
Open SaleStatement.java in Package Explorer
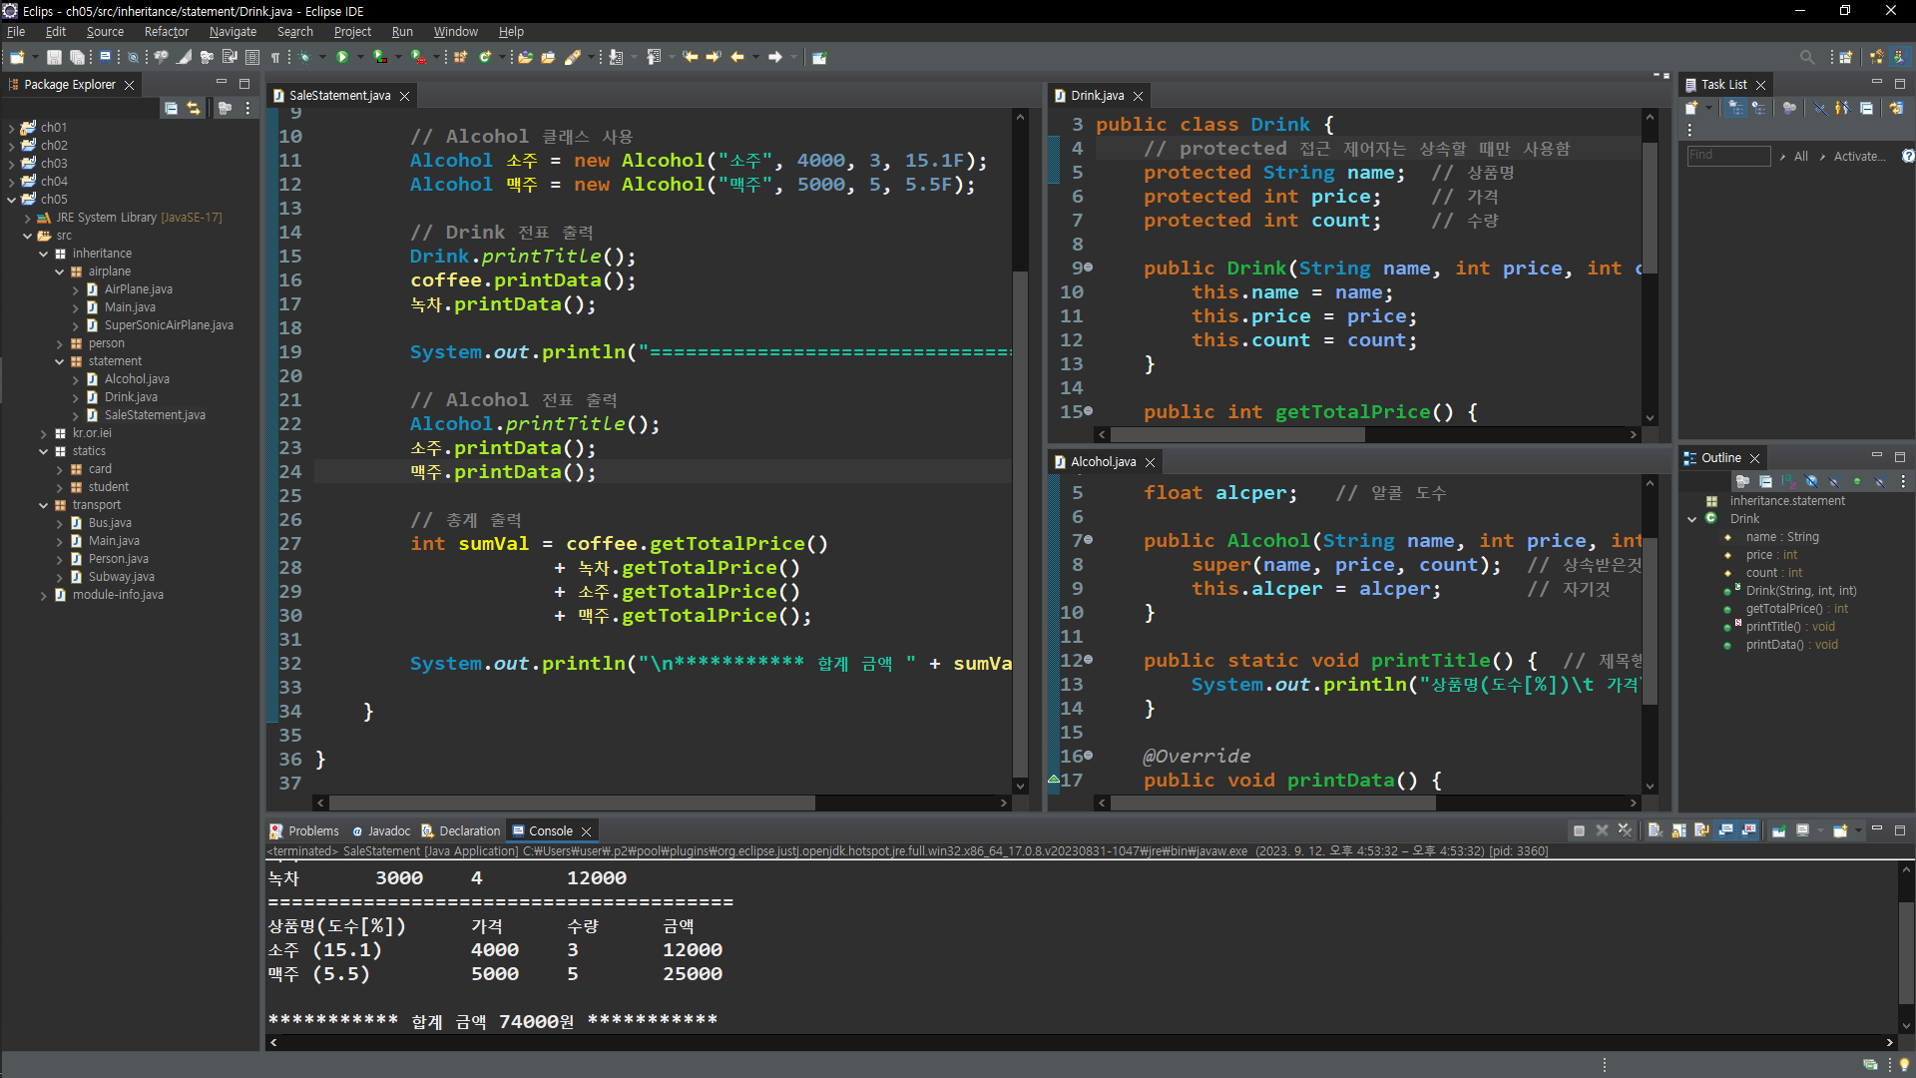point(154,415)
